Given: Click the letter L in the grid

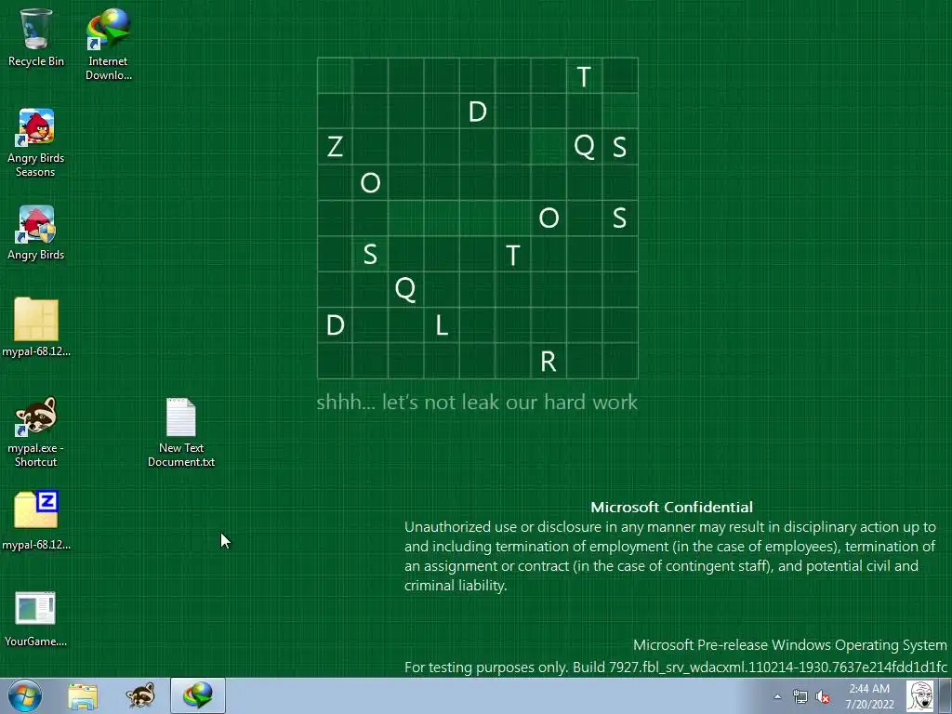Looking at the screenshot, I should [x=442, y=326].
